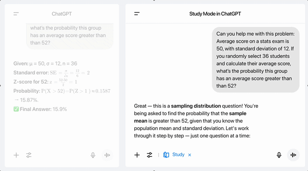Viewport: 308px width, 171px height.
Task: Click the Study Mode in ChatGPT title
Action: click(x=215, y=13)
